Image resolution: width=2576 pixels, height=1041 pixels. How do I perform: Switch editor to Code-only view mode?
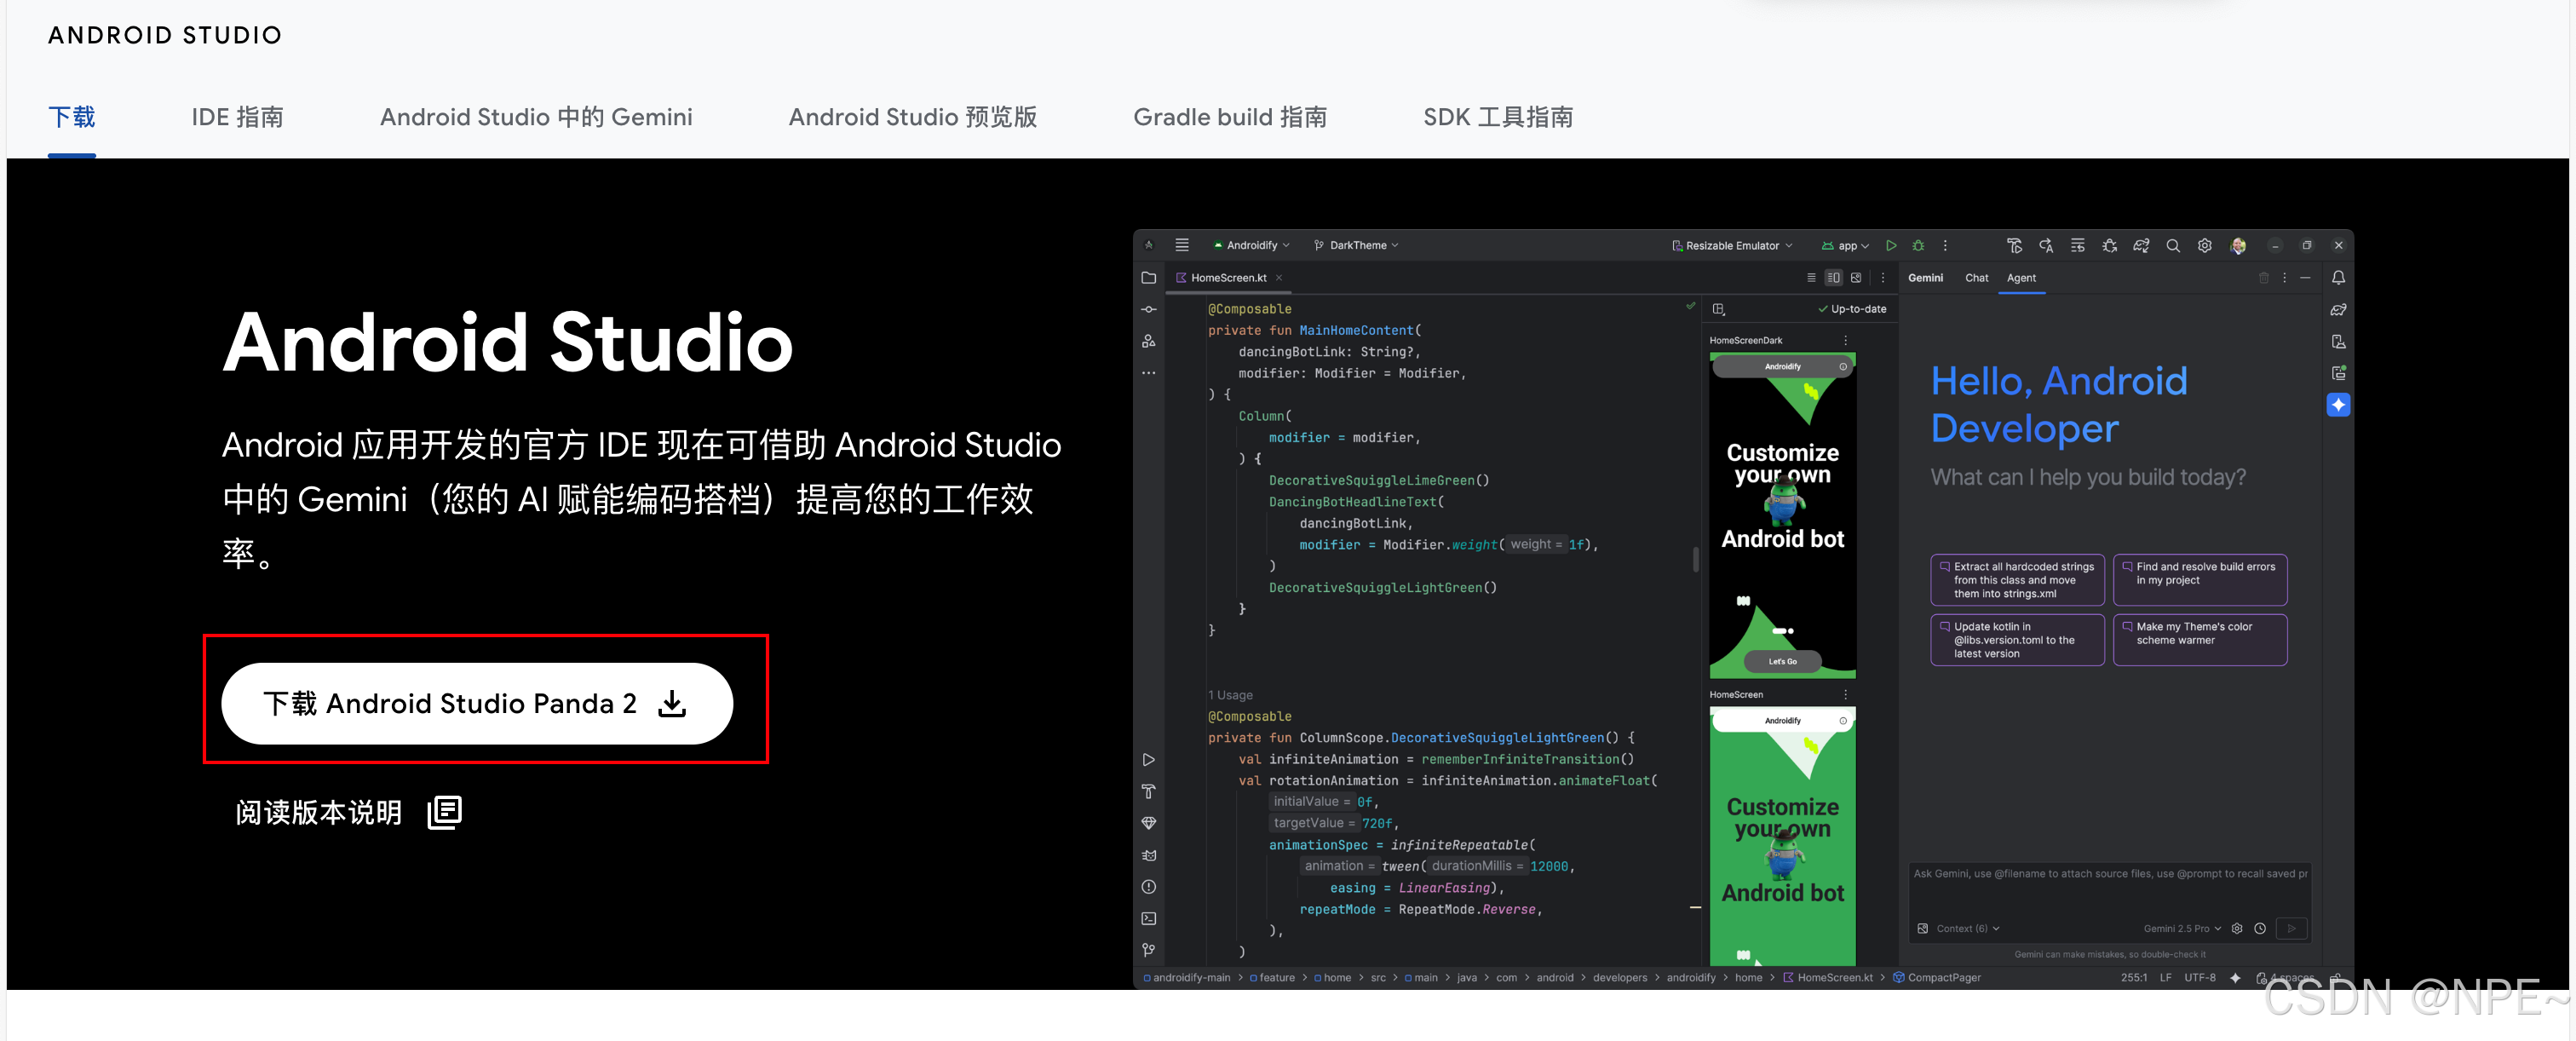tap(1811, 278)
